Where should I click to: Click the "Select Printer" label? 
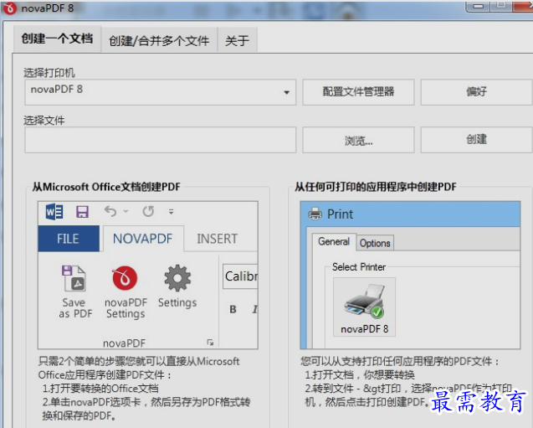[359, 267]
